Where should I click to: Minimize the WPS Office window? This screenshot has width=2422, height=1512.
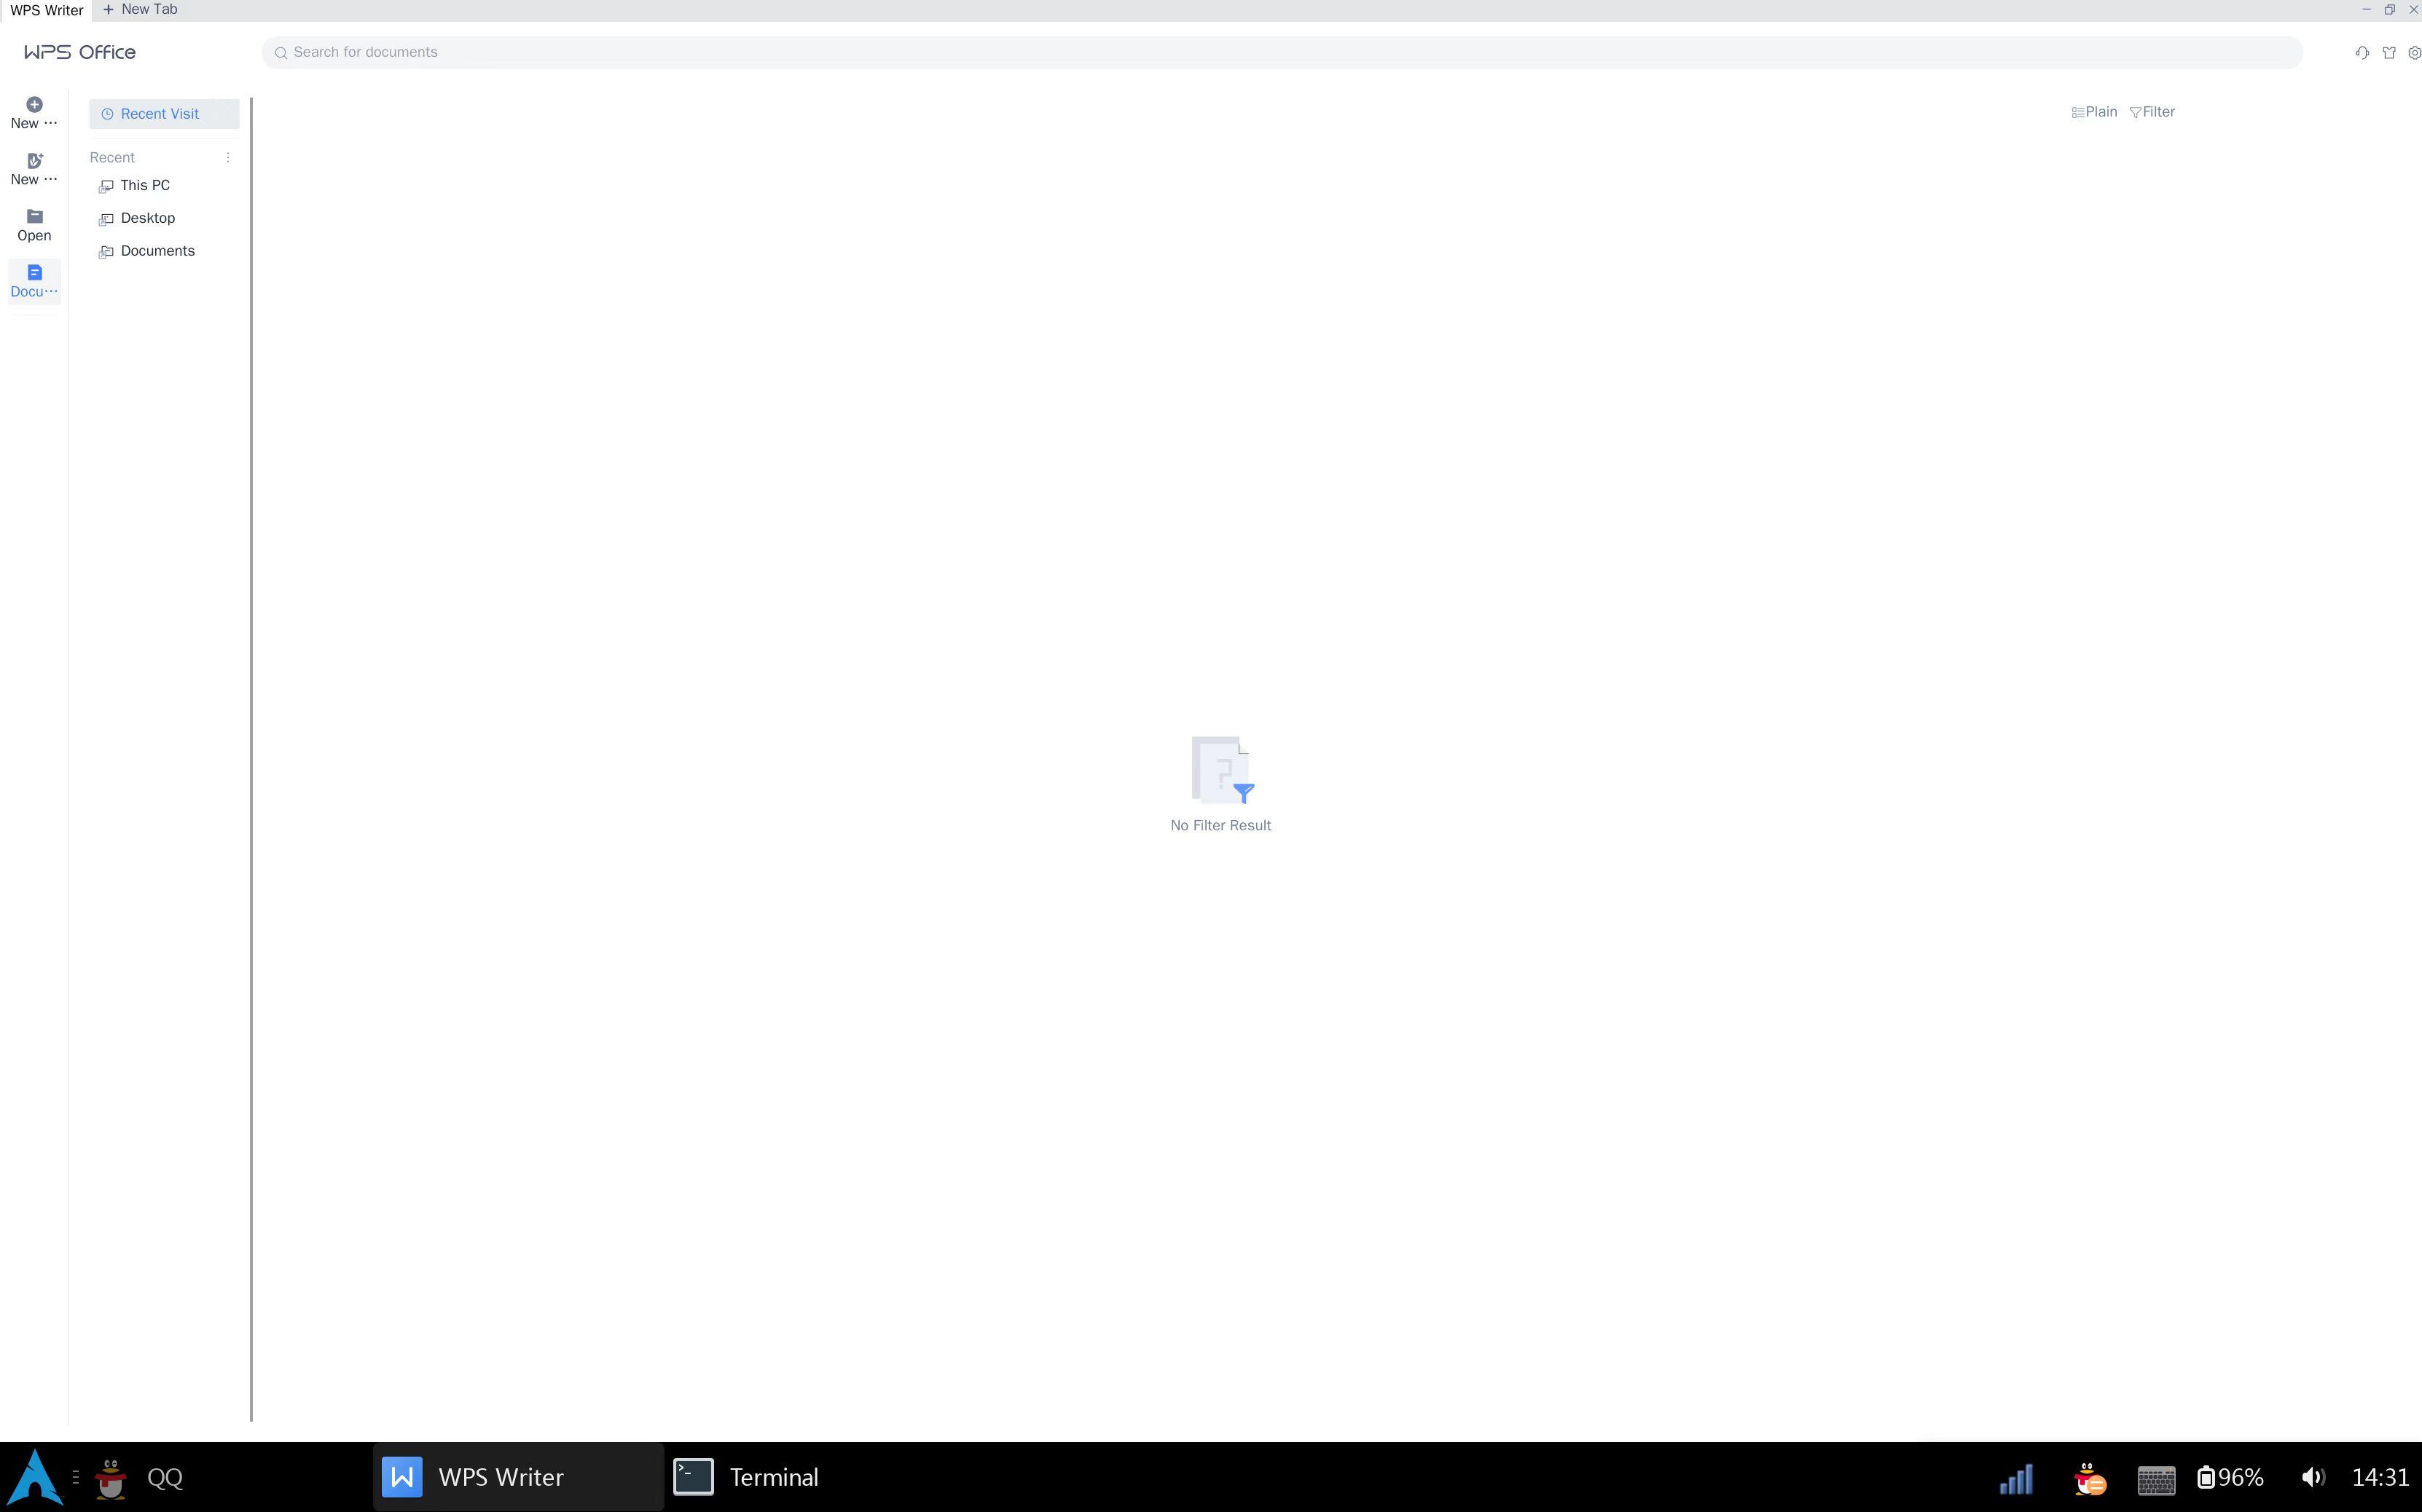pos(2366,10)
